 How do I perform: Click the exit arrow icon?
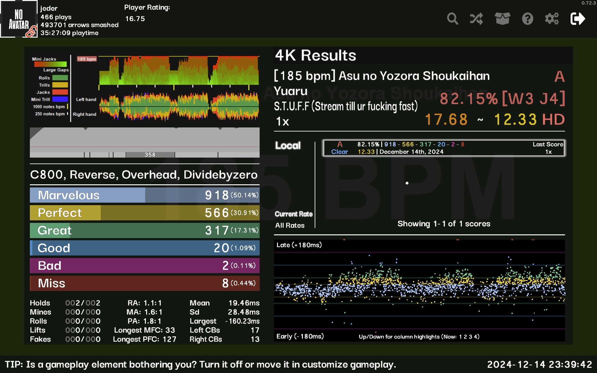pos(578,19)
